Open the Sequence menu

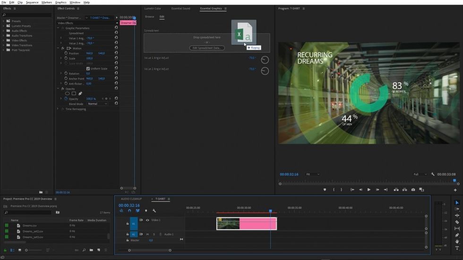(x=32, y=2)
